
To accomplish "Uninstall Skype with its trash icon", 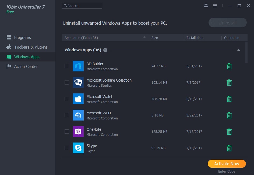I will 229,148.
